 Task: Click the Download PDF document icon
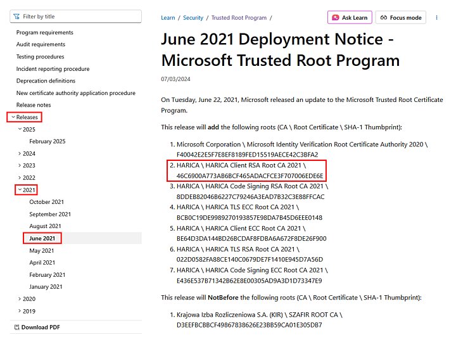click(x=17, y=327)
